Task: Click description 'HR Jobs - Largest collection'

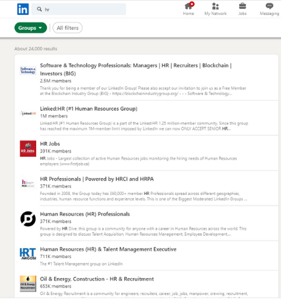Action: [x=138, y=161]
